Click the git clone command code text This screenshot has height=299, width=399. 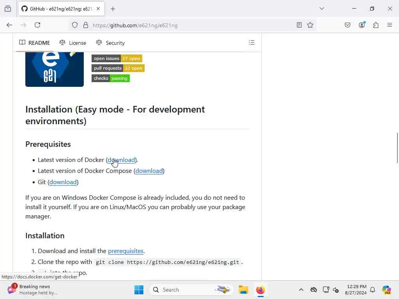(x=168, y=262)
